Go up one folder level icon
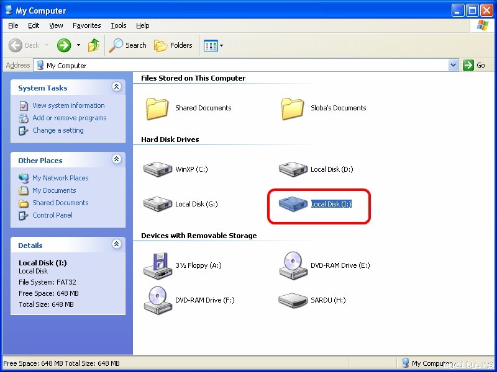497x372 pixels. 94,45
